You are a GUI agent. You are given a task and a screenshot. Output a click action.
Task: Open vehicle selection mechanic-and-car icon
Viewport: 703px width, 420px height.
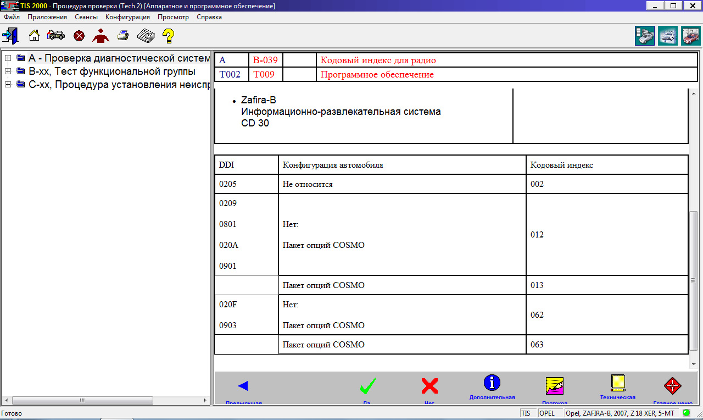tap(56, 36)
